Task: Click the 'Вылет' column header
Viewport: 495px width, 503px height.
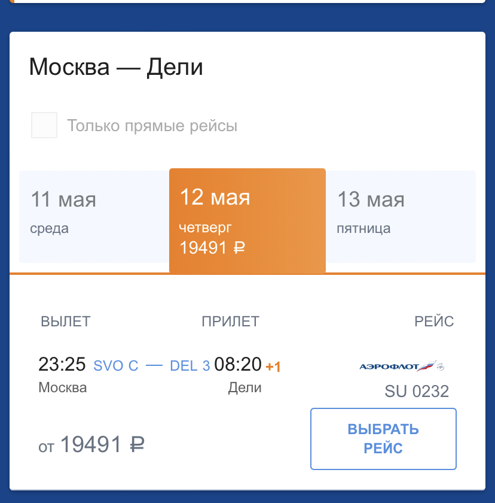Action: tap(65, 322)
